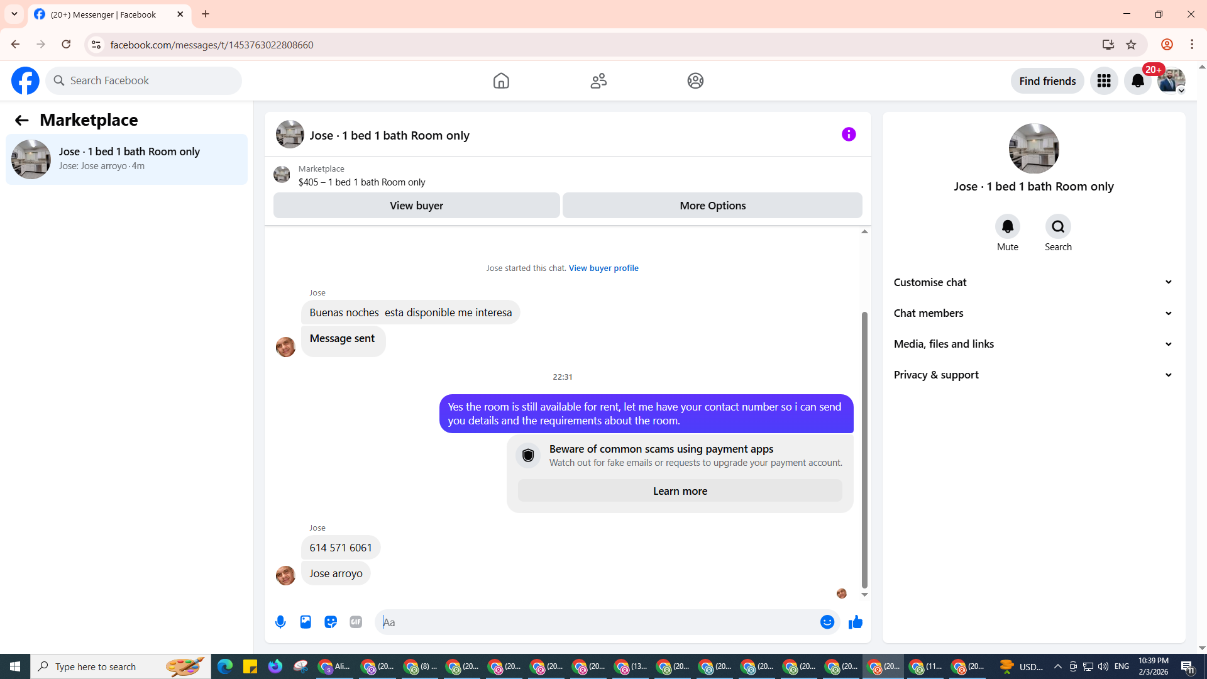The height and width of the screenshot is (679, 1207).
Task: Go to the Facebook Home tab
Action: point(501,81)
